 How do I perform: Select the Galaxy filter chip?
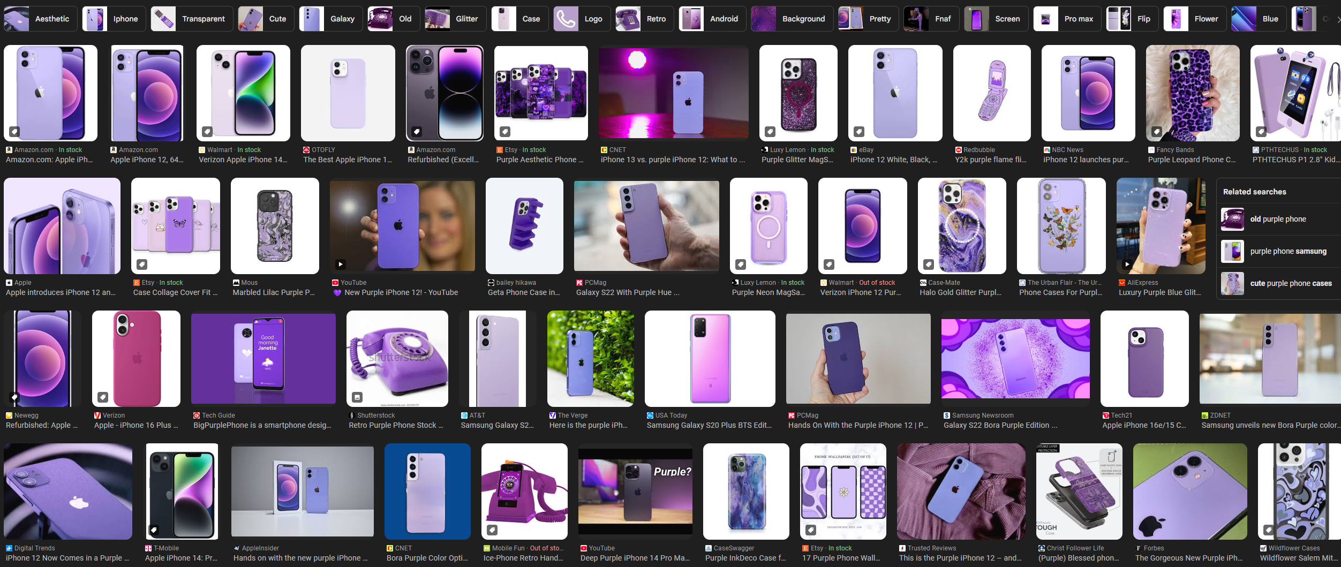[x=330, y=19]
